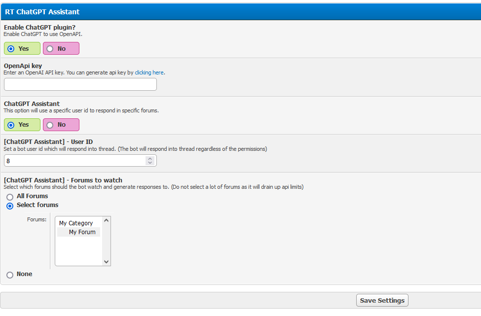The width and height of the screenshot is (481, 316).
Task: Select My Category in the forums list
Action: click(x=76, y=223)
